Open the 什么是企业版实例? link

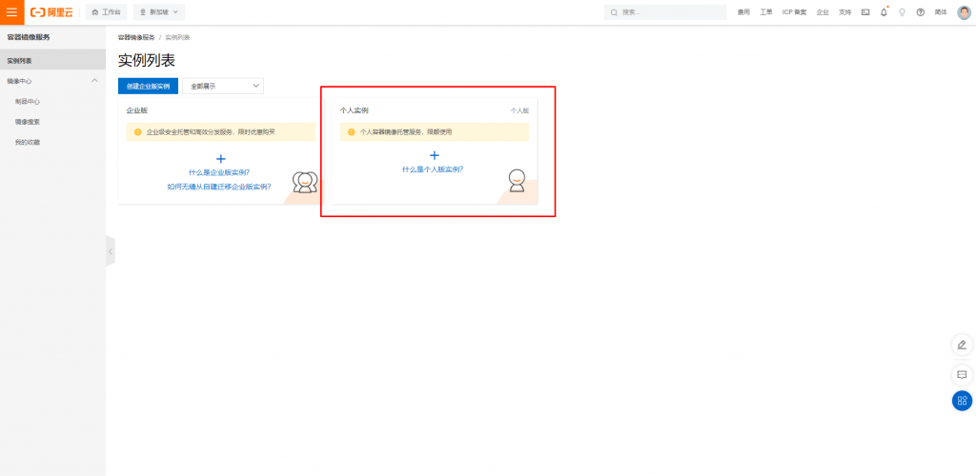point(219,172)
